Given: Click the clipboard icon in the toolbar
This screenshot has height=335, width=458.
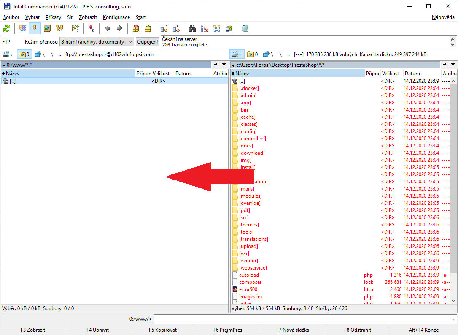Looking at the screenshot, I should pyautogui.click(x=229, y=28).
